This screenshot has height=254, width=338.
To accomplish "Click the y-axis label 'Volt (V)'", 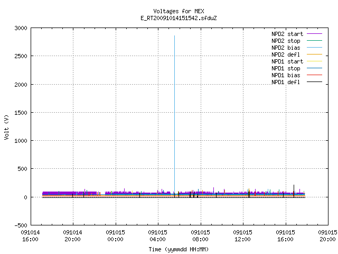I will tap(6, 127).
